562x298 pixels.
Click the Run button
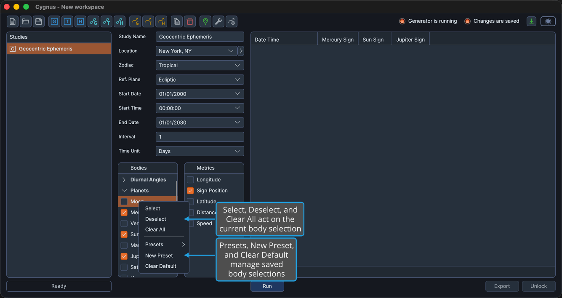point(267,286)
